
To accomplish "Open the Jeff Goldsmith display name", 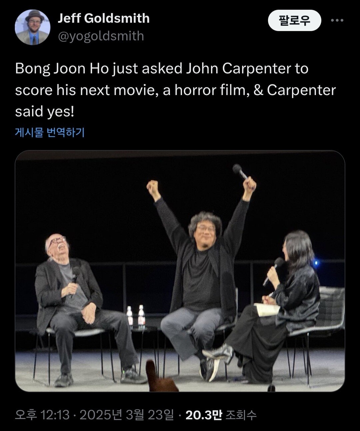I will tap(104, 18).
